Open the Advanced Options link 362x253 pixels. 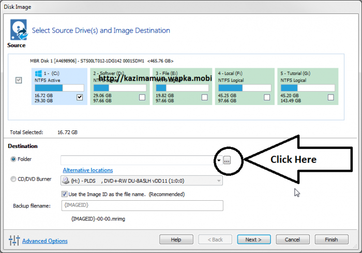[x=45, y=241]
